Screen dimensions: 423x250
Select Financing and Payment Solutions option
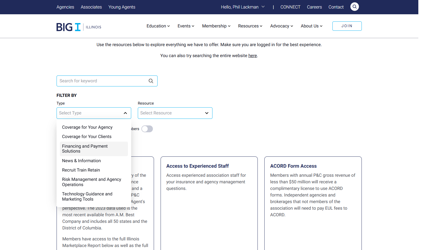[x=94, y=149]
